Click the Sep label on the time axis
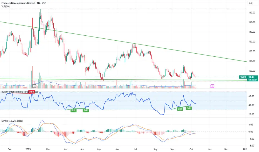The width and height of the screenshot is (259, 152). pos(172,149)
